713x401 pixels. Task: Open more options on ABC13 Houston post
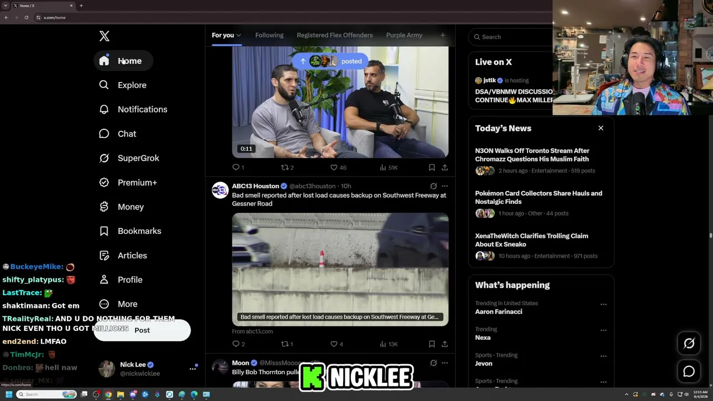pos(445,186)
